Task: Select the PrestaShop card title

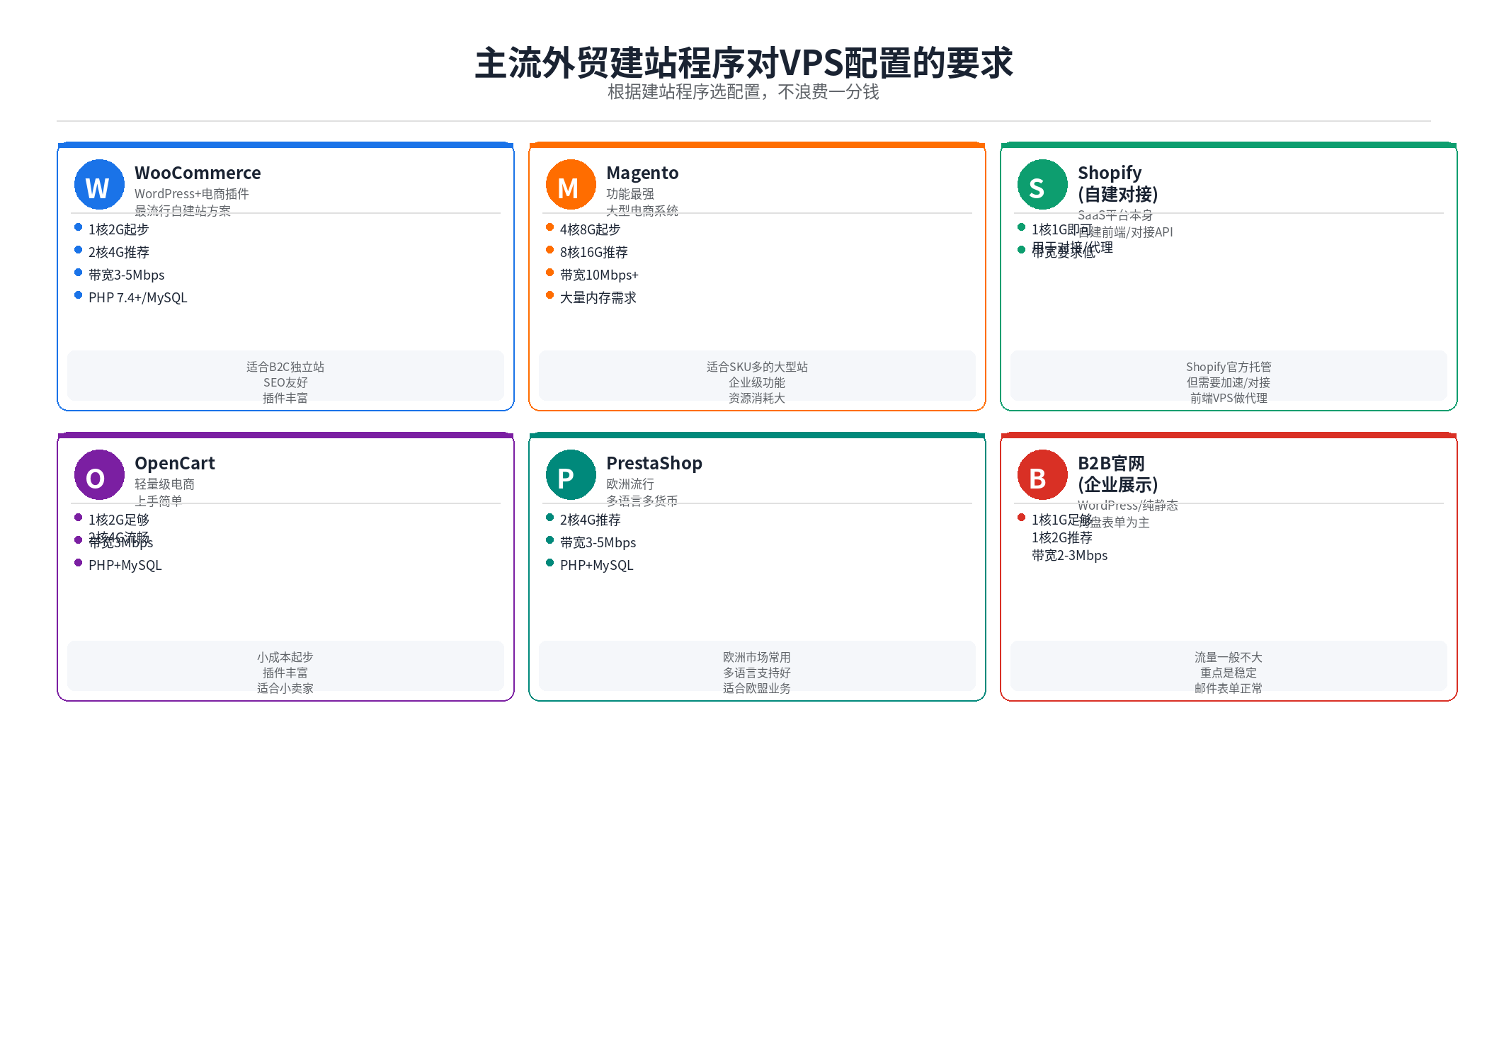Action: click(654, 463)
